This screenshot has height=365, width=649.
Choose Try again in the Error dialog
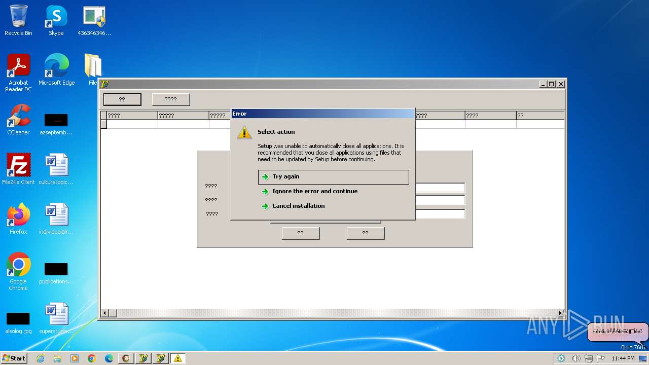click(333, 176)
